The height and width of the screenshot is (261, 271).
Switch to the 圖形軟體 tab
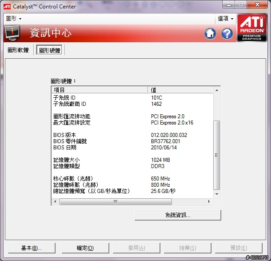[18, 50]
